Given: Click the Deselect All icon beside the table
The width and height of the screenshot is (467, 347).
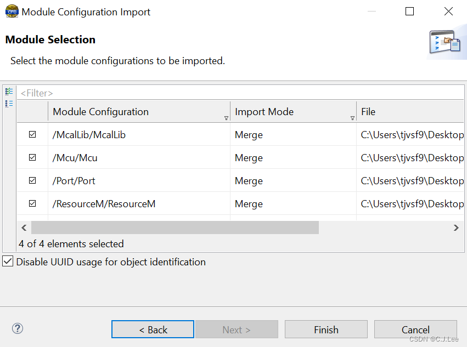Looking at the screenshot, I should click(x=9, y=103).
